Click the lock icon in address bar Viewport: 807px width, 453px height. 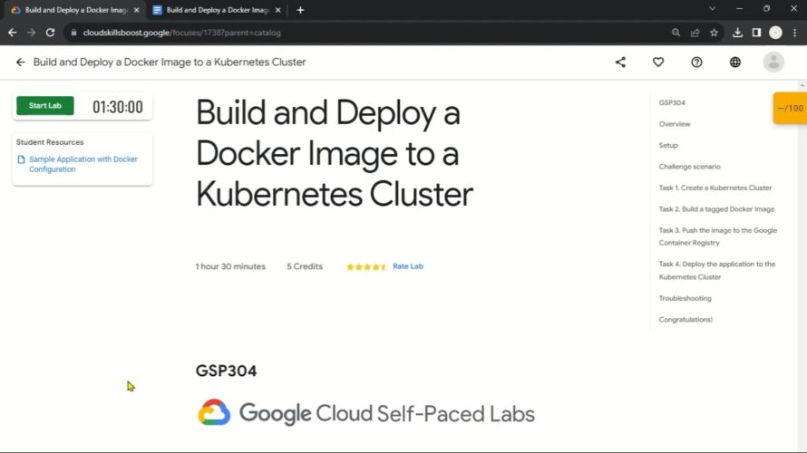click(x=73, y=33)
